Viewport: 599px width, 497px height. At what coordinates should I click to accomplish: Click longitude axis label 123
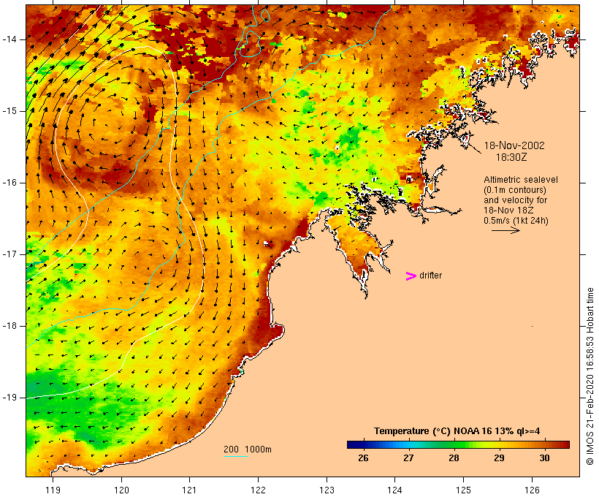click(327, 490)
